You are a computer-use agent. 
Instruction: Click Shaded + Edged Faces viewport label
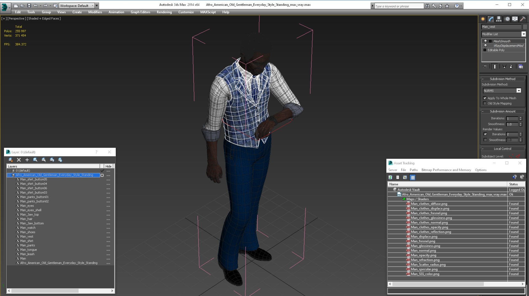(44, 18)
